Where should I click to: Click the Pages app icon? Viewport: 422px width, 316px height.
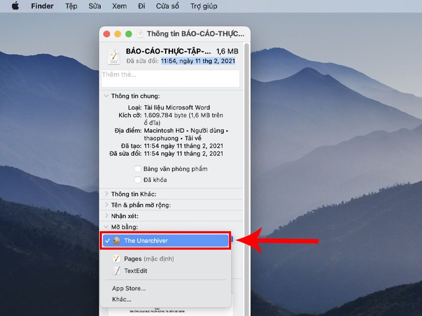pyautogui.click(x=116, y=259)
